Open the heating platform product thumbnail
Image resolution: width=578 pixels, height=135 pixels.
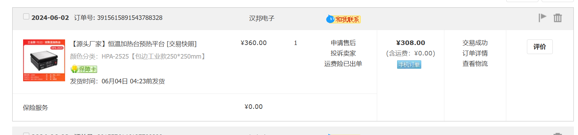[x=44, y=60]
